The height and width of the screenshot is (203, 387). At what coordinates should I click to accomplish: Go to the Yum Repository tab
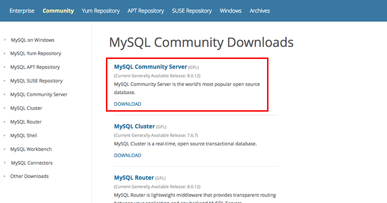(x=101, y=11)
